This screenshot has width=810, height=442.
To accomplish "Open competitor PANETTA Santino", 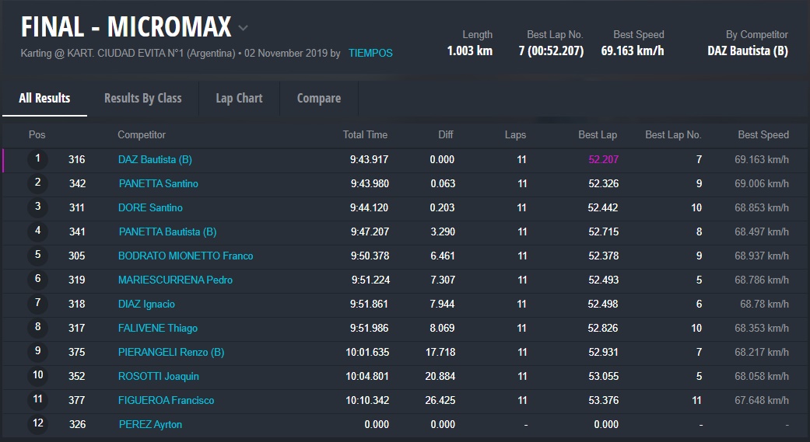I will pyautogui.click(x=158, y=184).
